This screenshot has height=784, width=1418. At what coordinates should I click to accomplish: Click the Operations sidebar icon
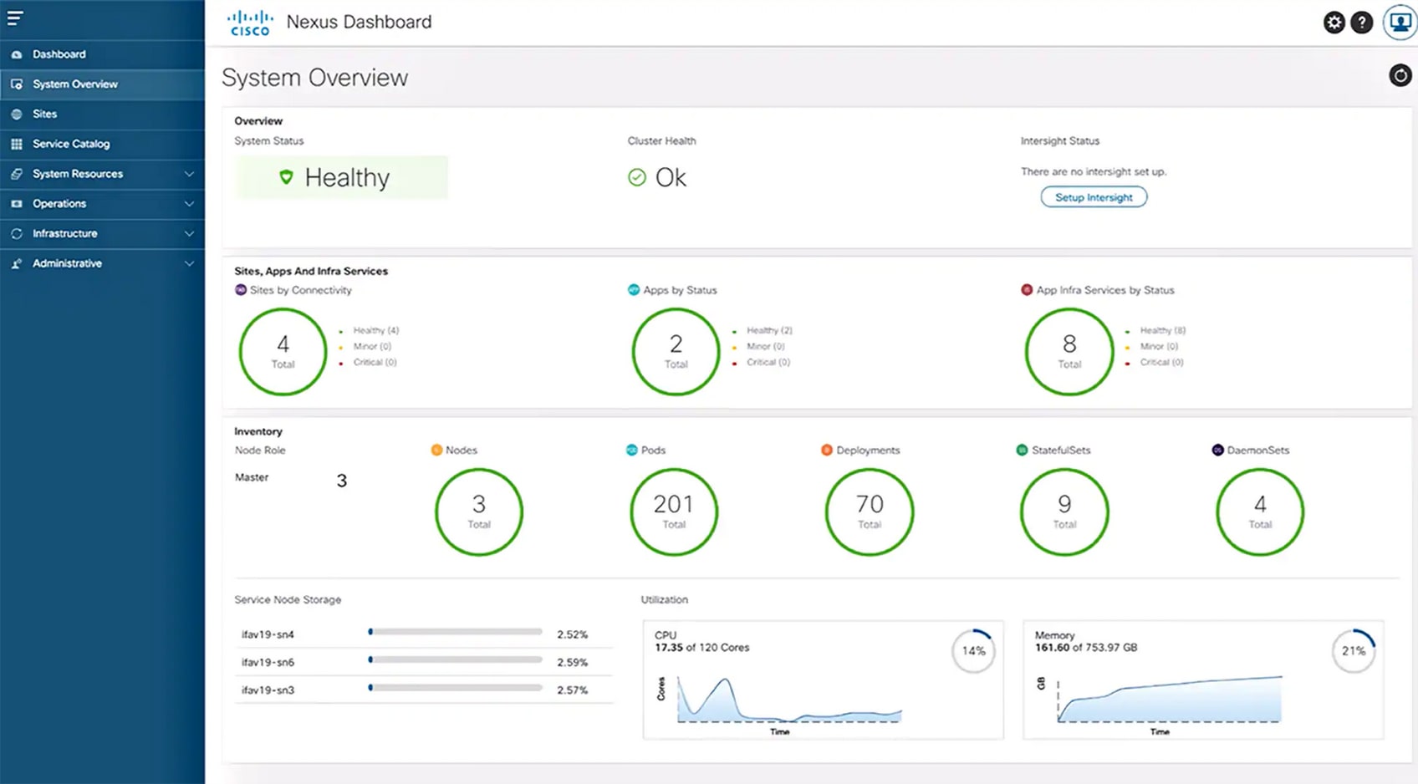coord(17,204)
